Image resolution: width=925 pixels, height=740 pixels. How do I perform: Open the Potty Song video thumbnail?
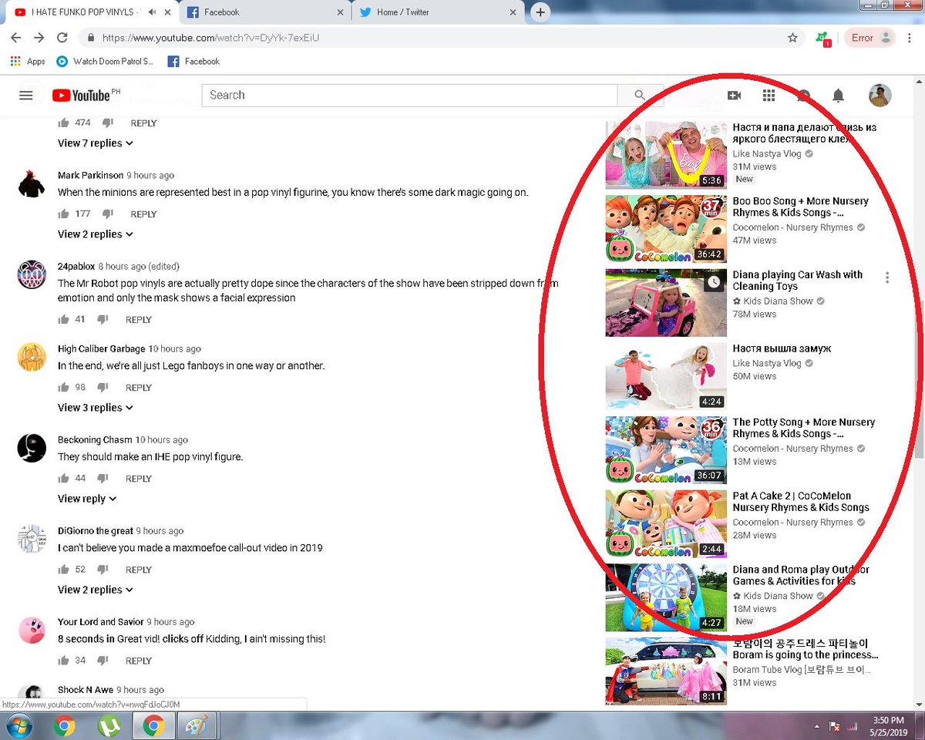click(x=666, y=449)
